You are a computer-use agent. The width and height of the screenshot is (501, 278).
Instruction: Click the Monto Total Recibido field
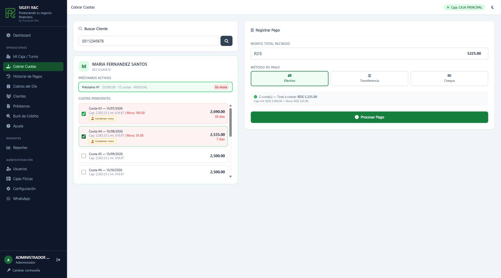point(369,53)
